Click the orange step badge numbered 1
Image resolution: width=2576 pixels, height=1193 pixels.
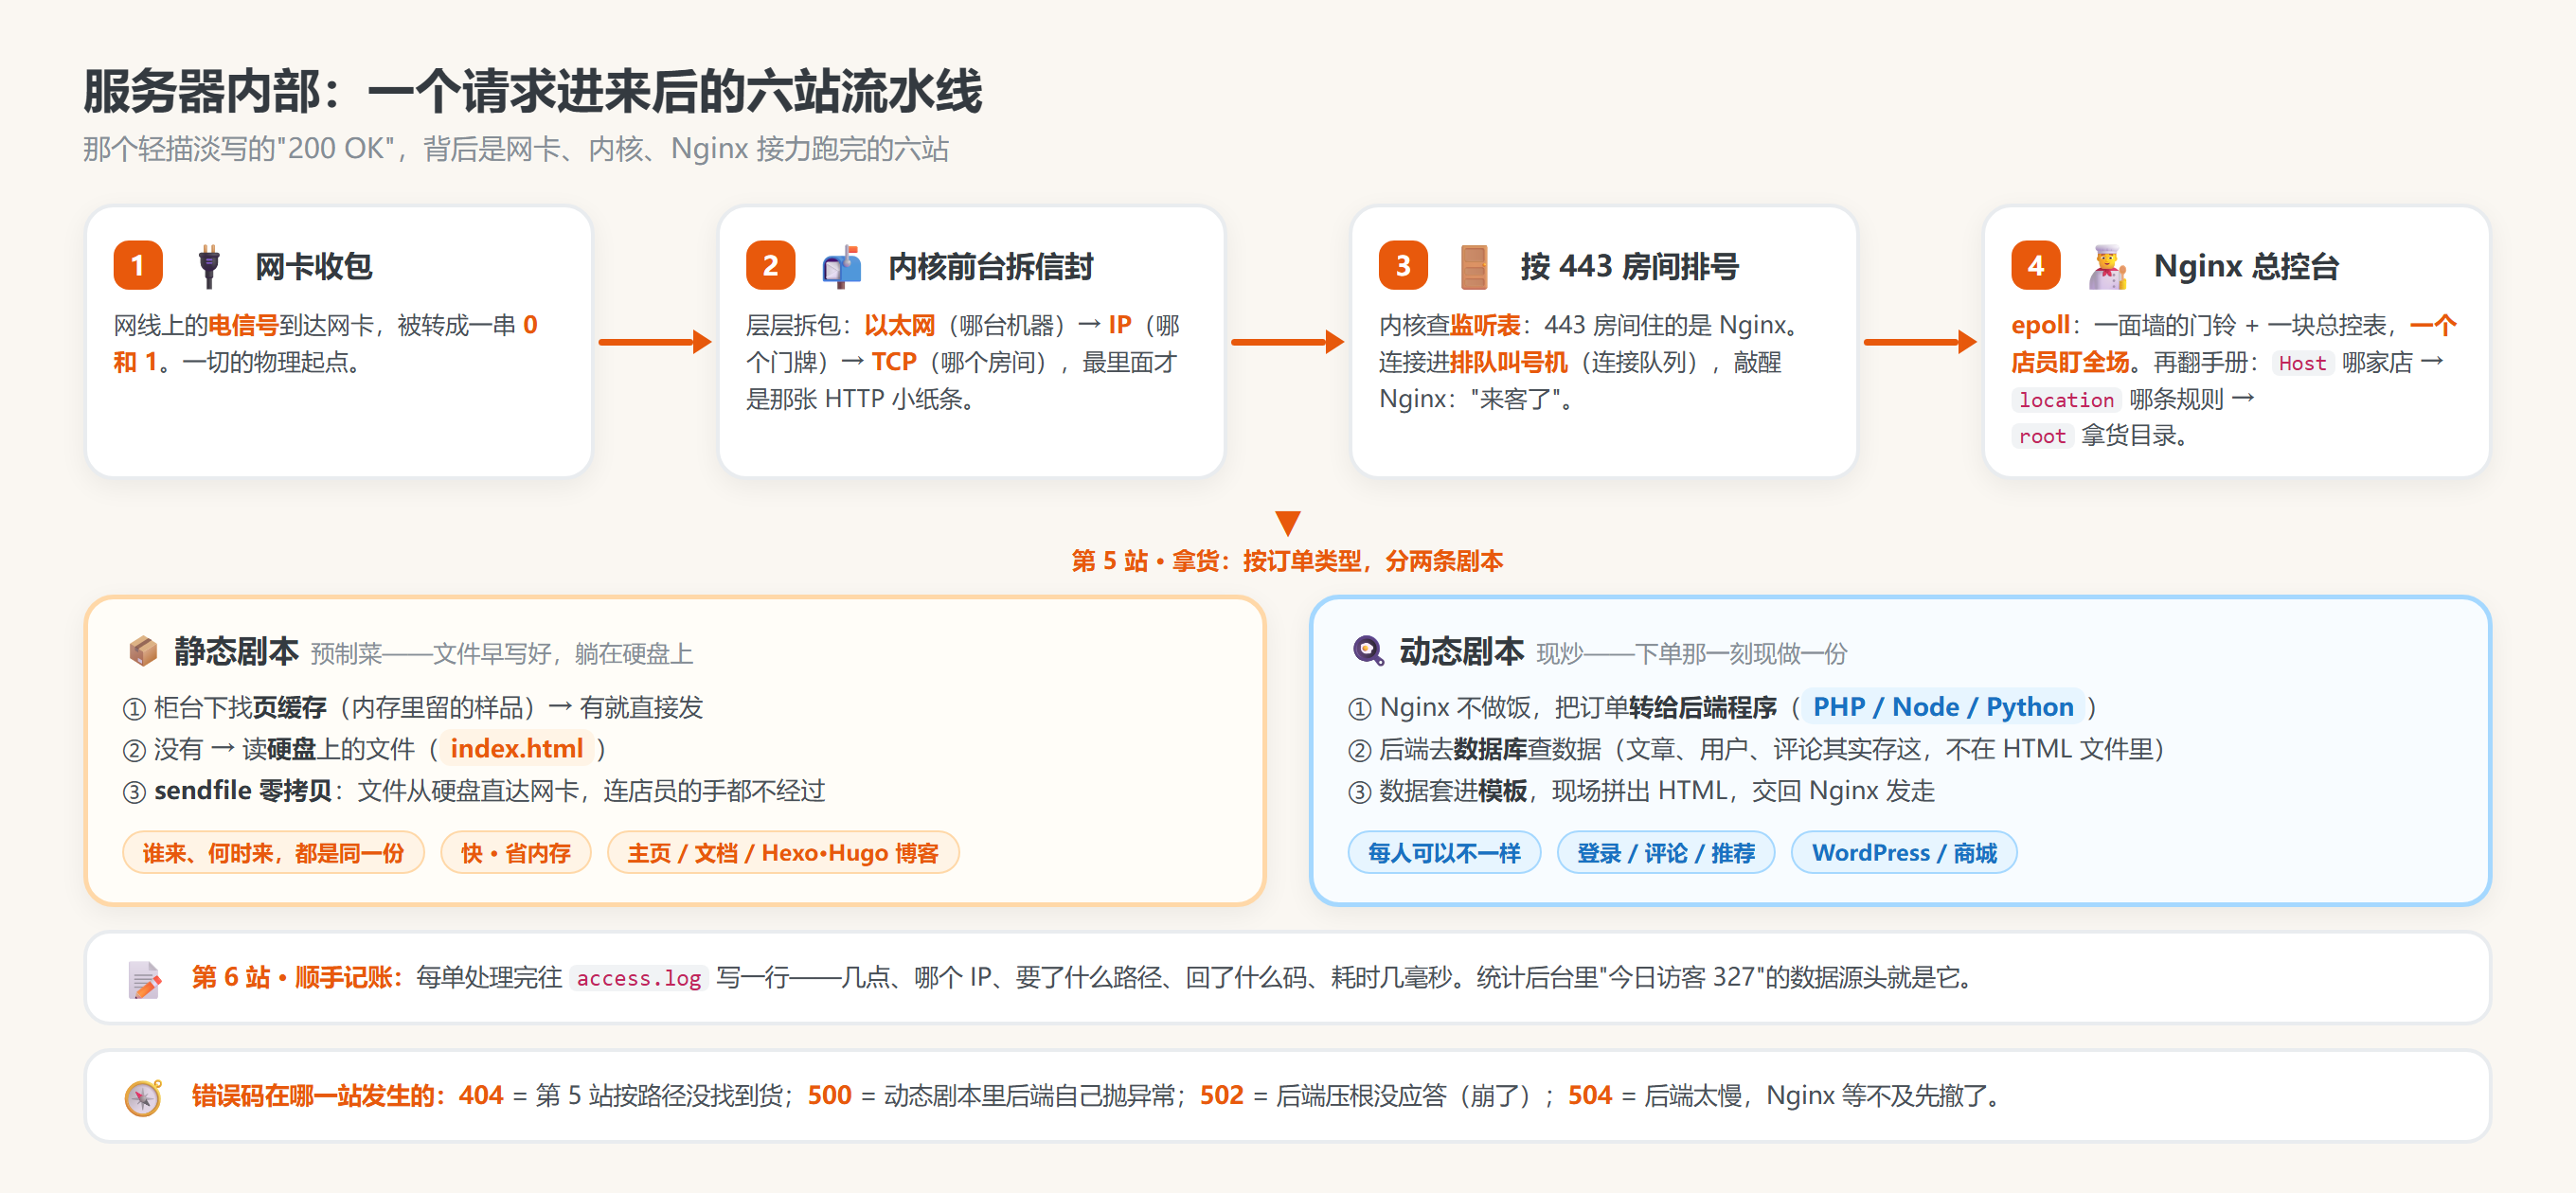(x=138, y=265)
